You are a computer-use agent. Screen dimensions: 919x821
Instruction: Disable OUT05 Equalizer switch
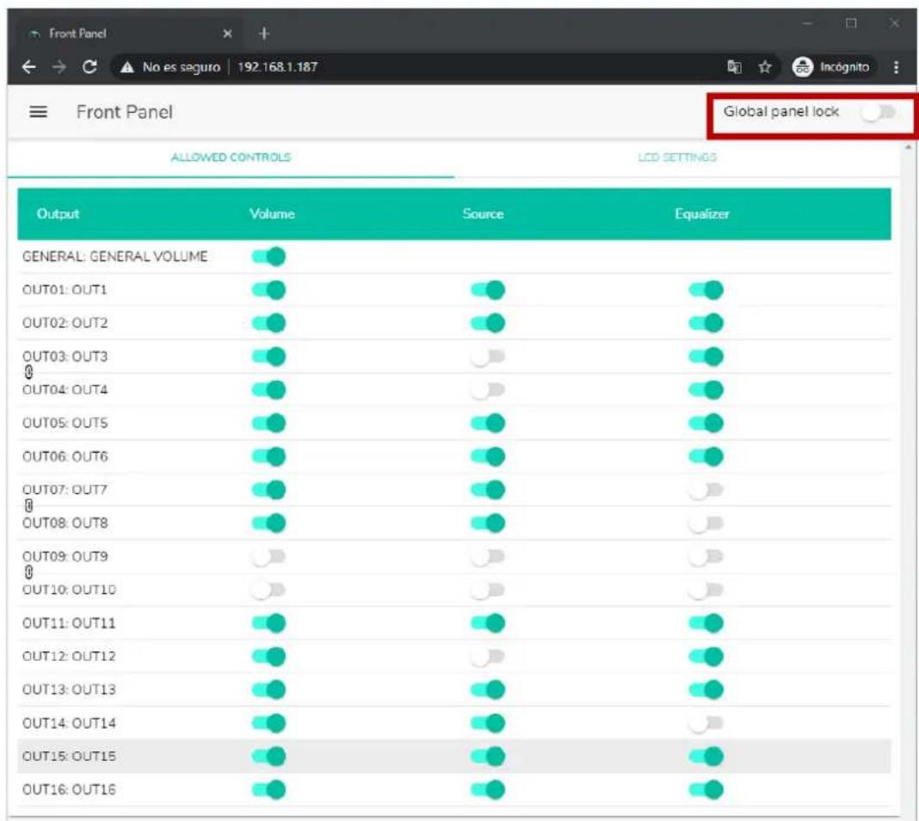[x=706, y=423]
